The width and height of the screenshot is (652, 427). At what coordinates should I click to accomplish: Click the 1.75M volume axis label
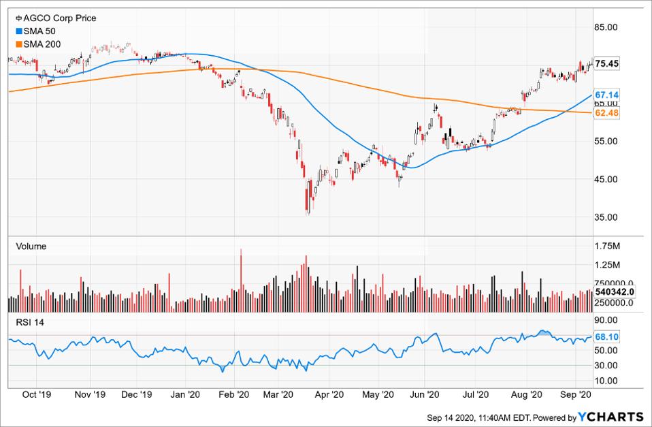click(606, 246)
